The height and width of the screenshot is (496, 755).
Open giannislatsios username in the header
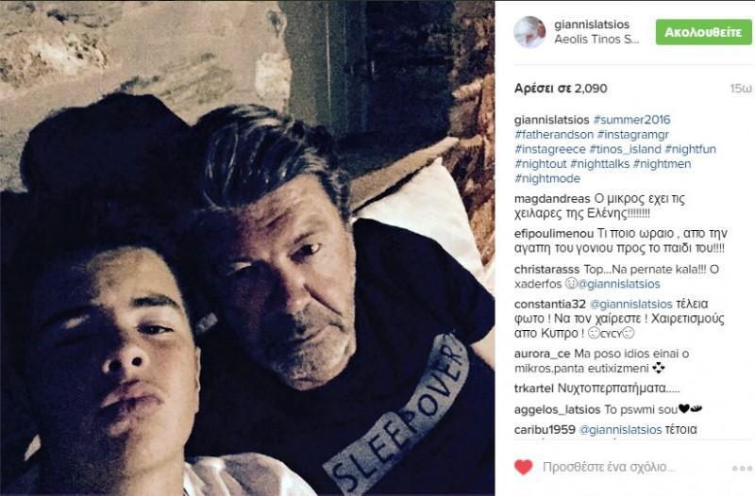click(x=592, y=25)
